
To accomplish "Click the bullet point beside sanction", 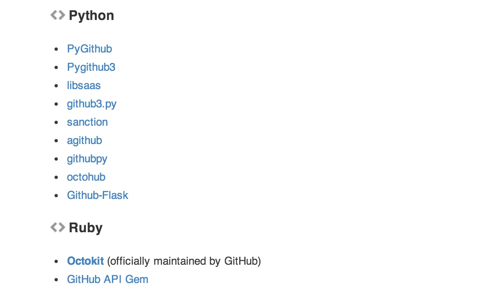I will pos(57,122).
